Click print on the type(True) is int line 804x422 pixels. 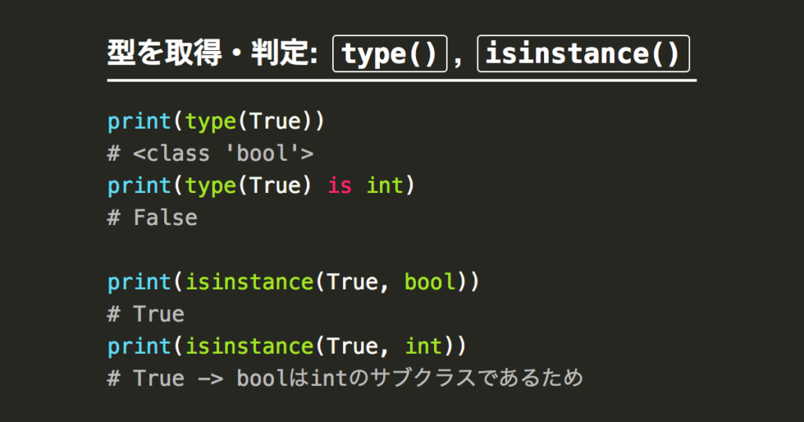coord(139,187)
